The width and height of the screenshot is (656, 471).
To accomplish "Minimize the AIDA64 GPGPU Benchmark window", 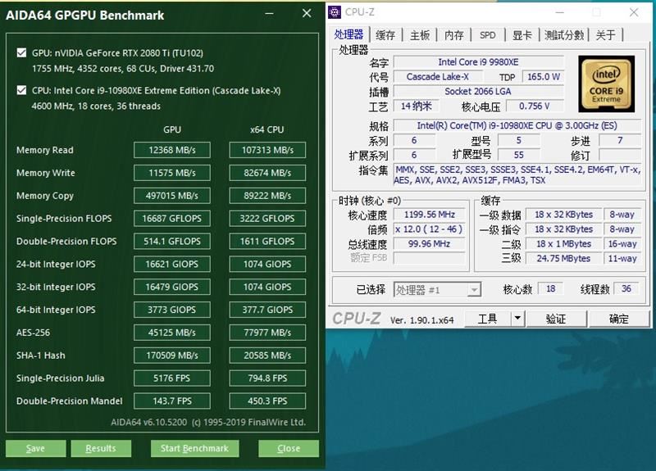I will pyautogui.click(x=270, y=14).
